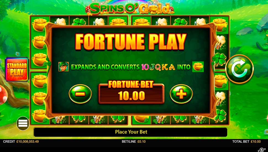Open the hamburger menu button
This screenshot has height=152, width=268.
23,123
